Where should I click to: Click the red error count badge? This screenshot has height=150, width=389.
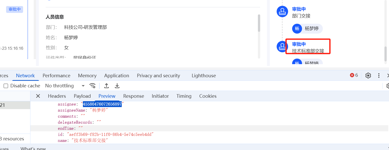(354, 75)
